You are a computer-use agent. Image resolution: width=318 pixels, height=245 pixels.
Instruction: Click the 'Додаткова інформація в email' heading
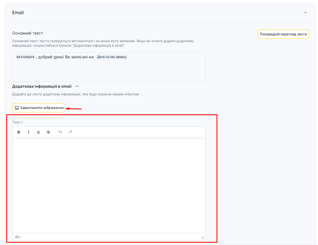(x=42, y=87)
